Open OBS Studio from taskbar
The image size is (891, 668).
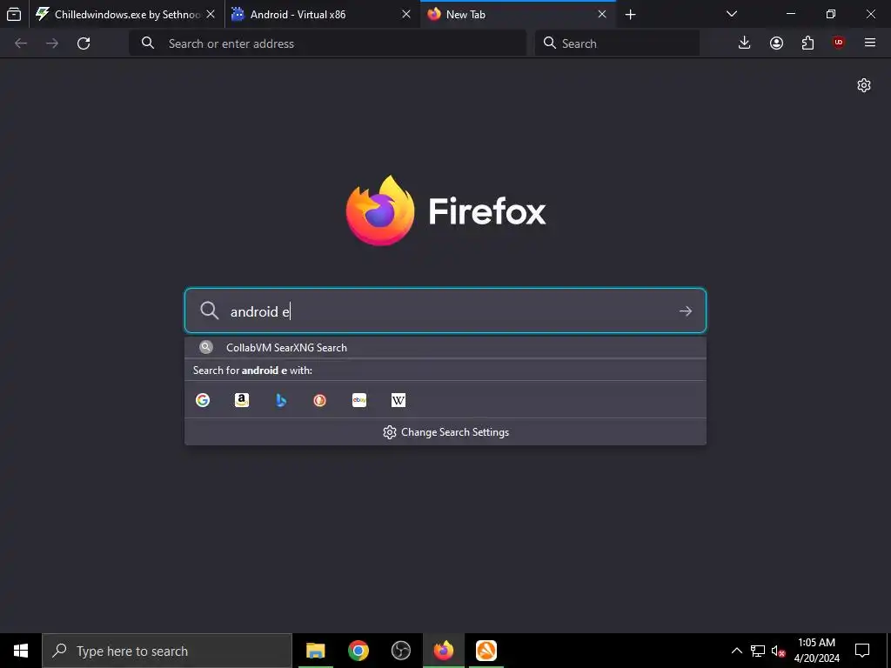click(x=400, y=651)
